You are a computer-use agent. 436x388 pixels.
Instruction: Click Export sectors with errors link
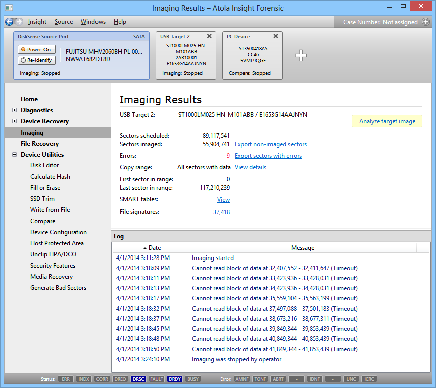(x=268, y=156)
